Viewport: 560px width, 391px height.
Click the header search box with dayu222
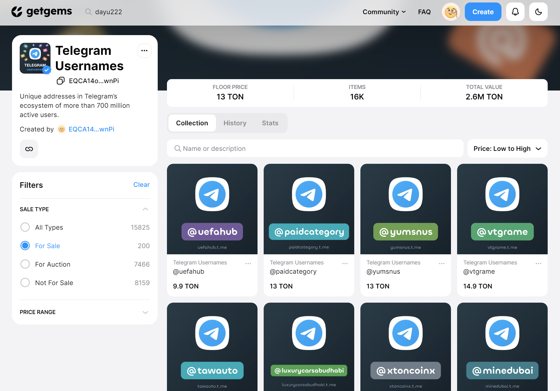pyautogui.click(x=108, y=12)
